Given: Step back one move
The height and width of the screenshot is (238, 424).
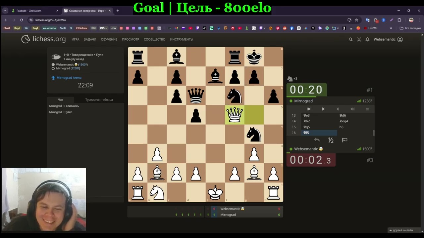Looking at the screenshot, I should [x=323, y=109].
